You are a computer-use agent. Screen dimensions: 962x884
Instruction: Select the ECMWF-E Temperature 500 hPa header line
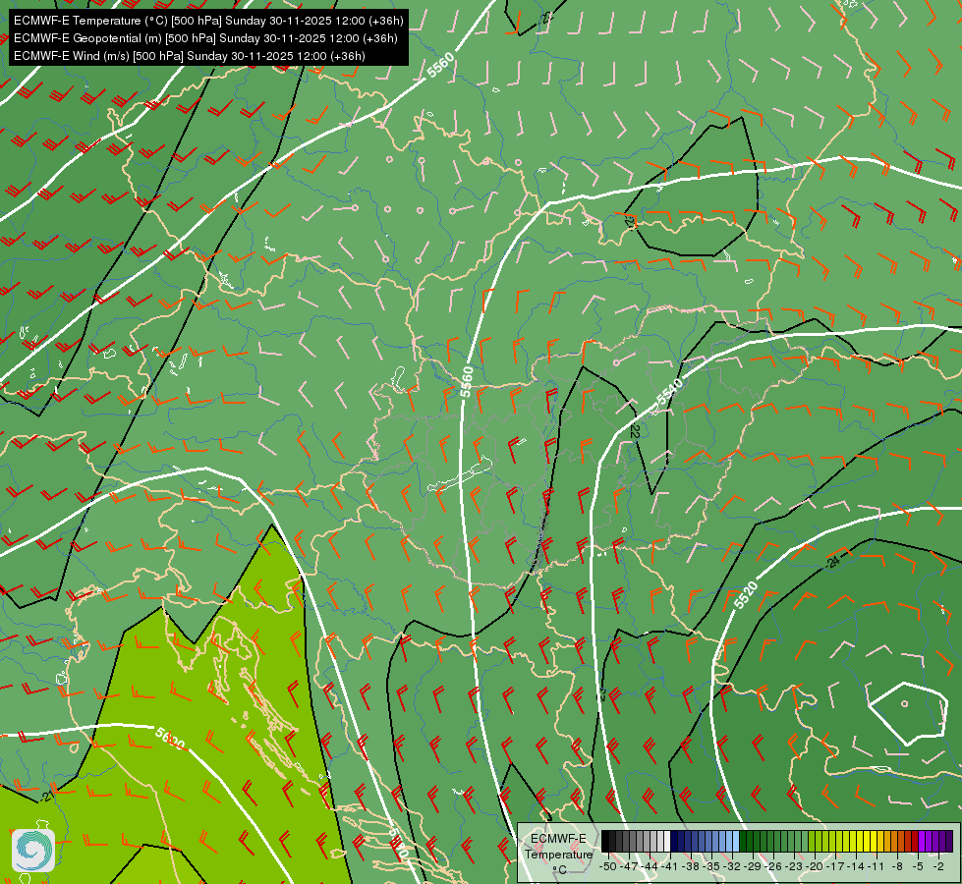[x=208, y=21]
